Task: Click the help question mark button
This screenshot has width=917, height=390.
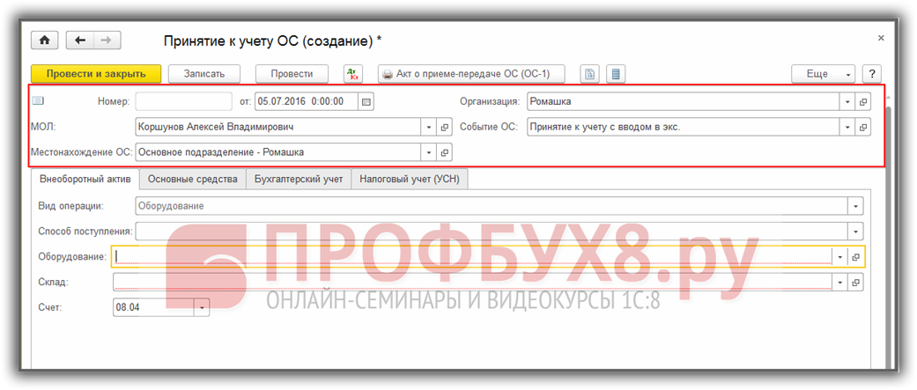Action: click(871, 74)
